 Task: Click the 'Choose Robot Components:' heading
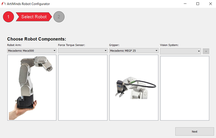pyautogui.click(x=37, y=39)
